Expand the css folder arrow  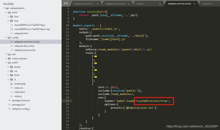tap(8, 71)
